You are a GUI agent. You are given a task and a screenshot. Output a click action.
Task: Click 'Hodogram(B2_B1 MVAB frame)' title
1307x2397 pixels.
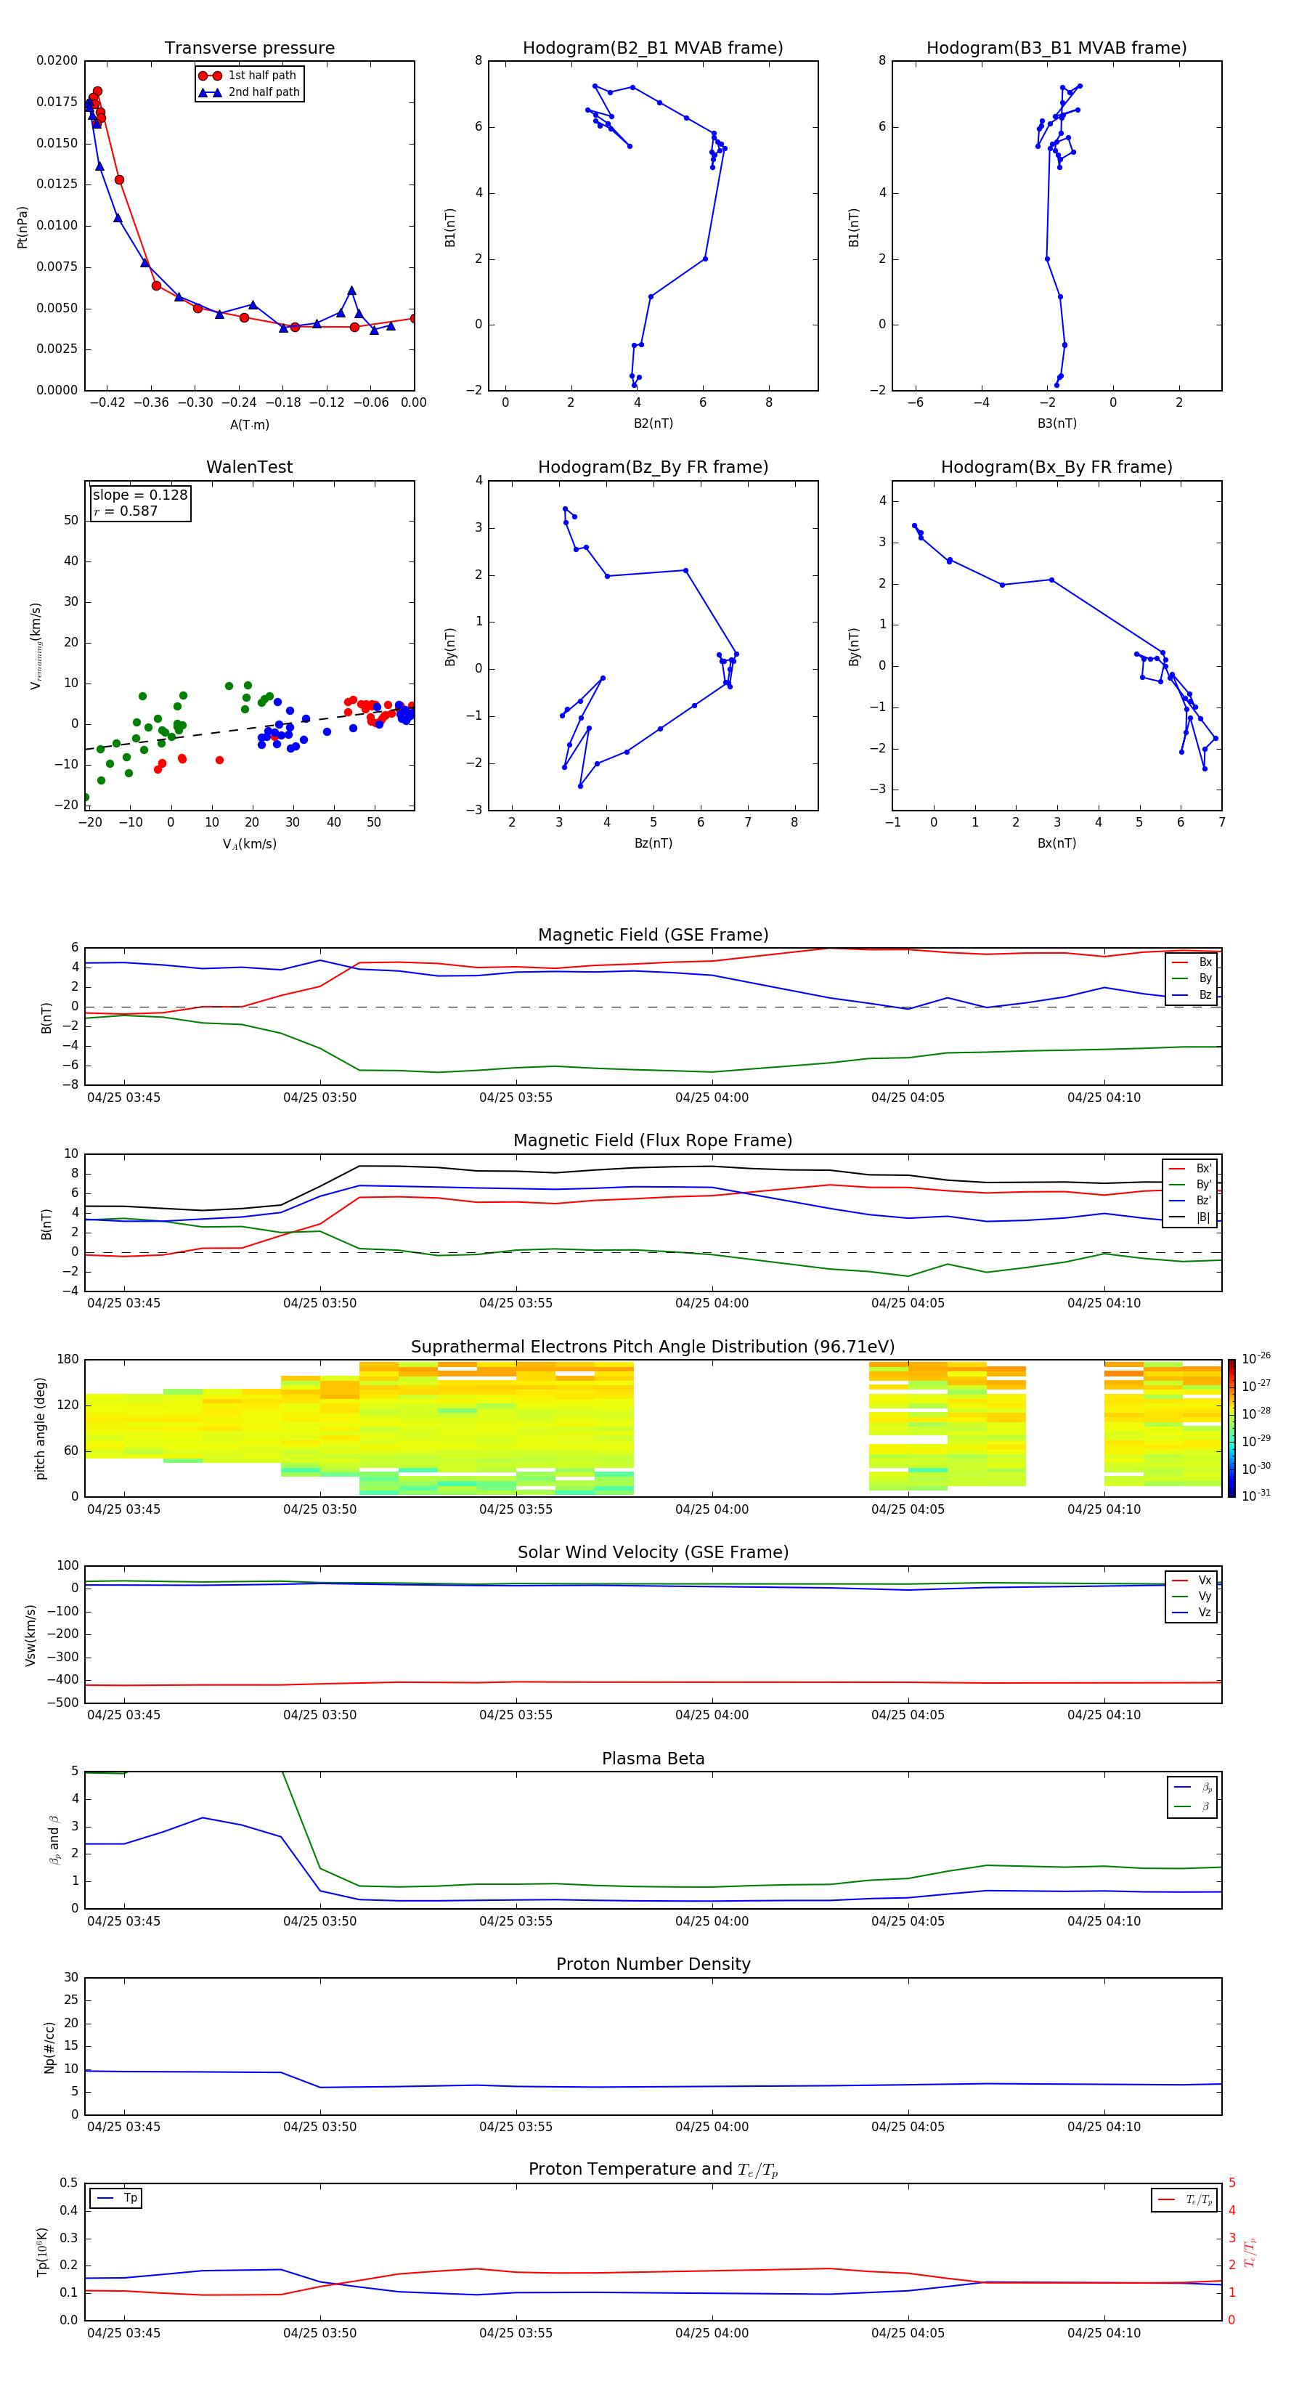pyautogui.click(x=653, y=47)
